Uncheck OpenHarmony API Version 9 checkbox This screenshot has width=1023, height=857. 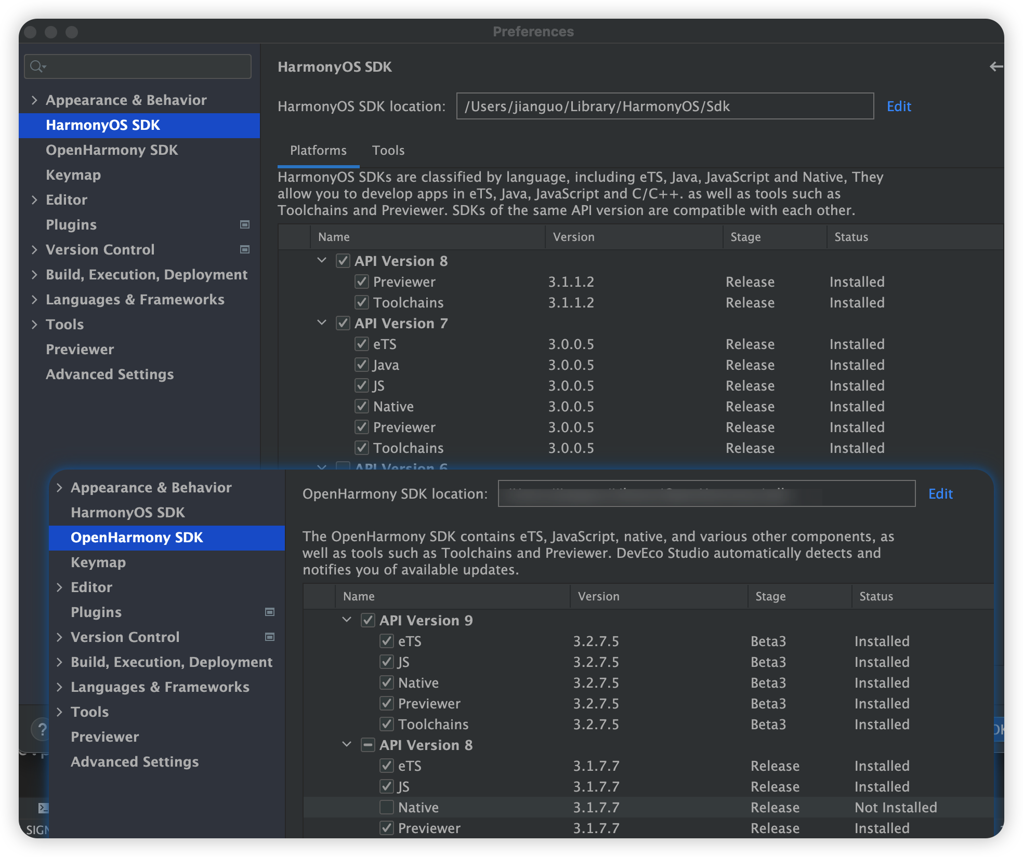pyautogui.click(x=368, y=620)
